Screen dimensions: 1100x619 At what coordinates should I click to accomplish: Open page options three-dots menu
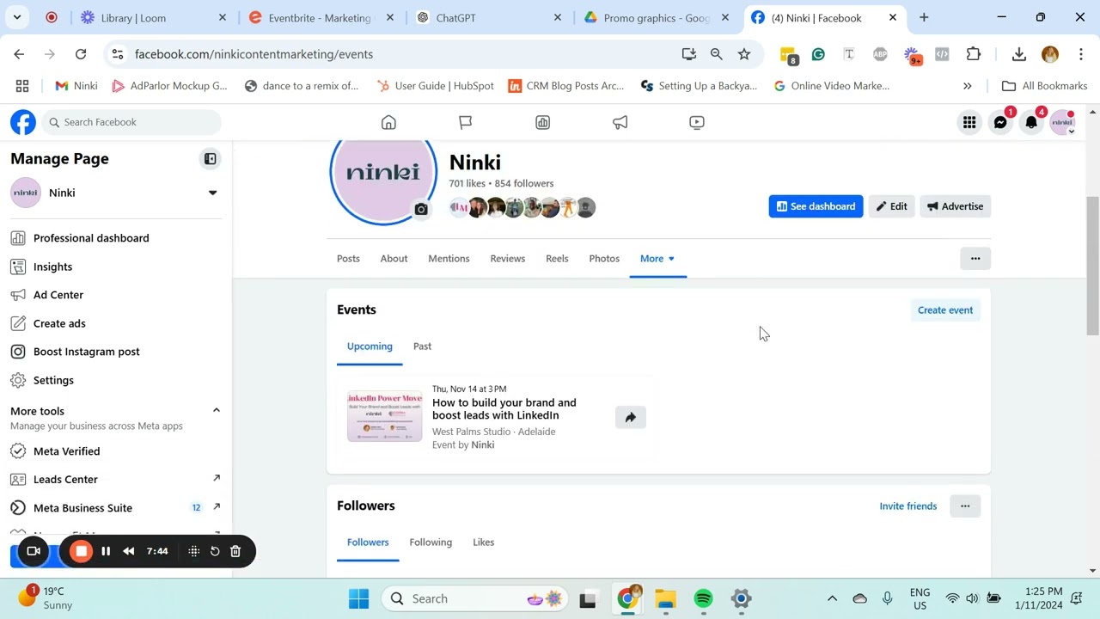(975, 259)
